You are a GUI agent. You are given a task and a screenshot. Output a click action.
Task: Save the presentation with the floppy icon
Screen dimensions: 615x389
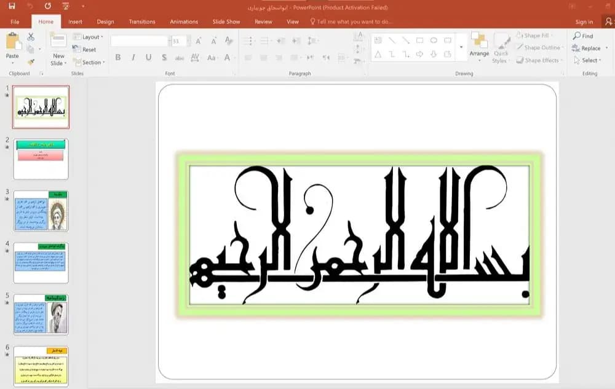click(12, 6)
